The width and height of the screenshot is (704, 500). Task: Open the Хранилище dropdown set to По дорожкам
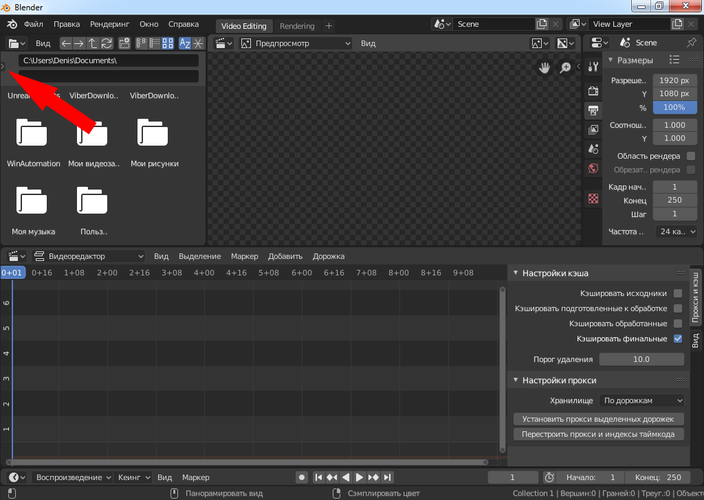click(642, 400)
